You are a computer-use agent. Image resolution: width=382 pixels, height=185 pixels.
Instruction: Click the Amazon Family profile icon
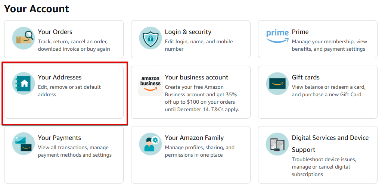(150, 144)
